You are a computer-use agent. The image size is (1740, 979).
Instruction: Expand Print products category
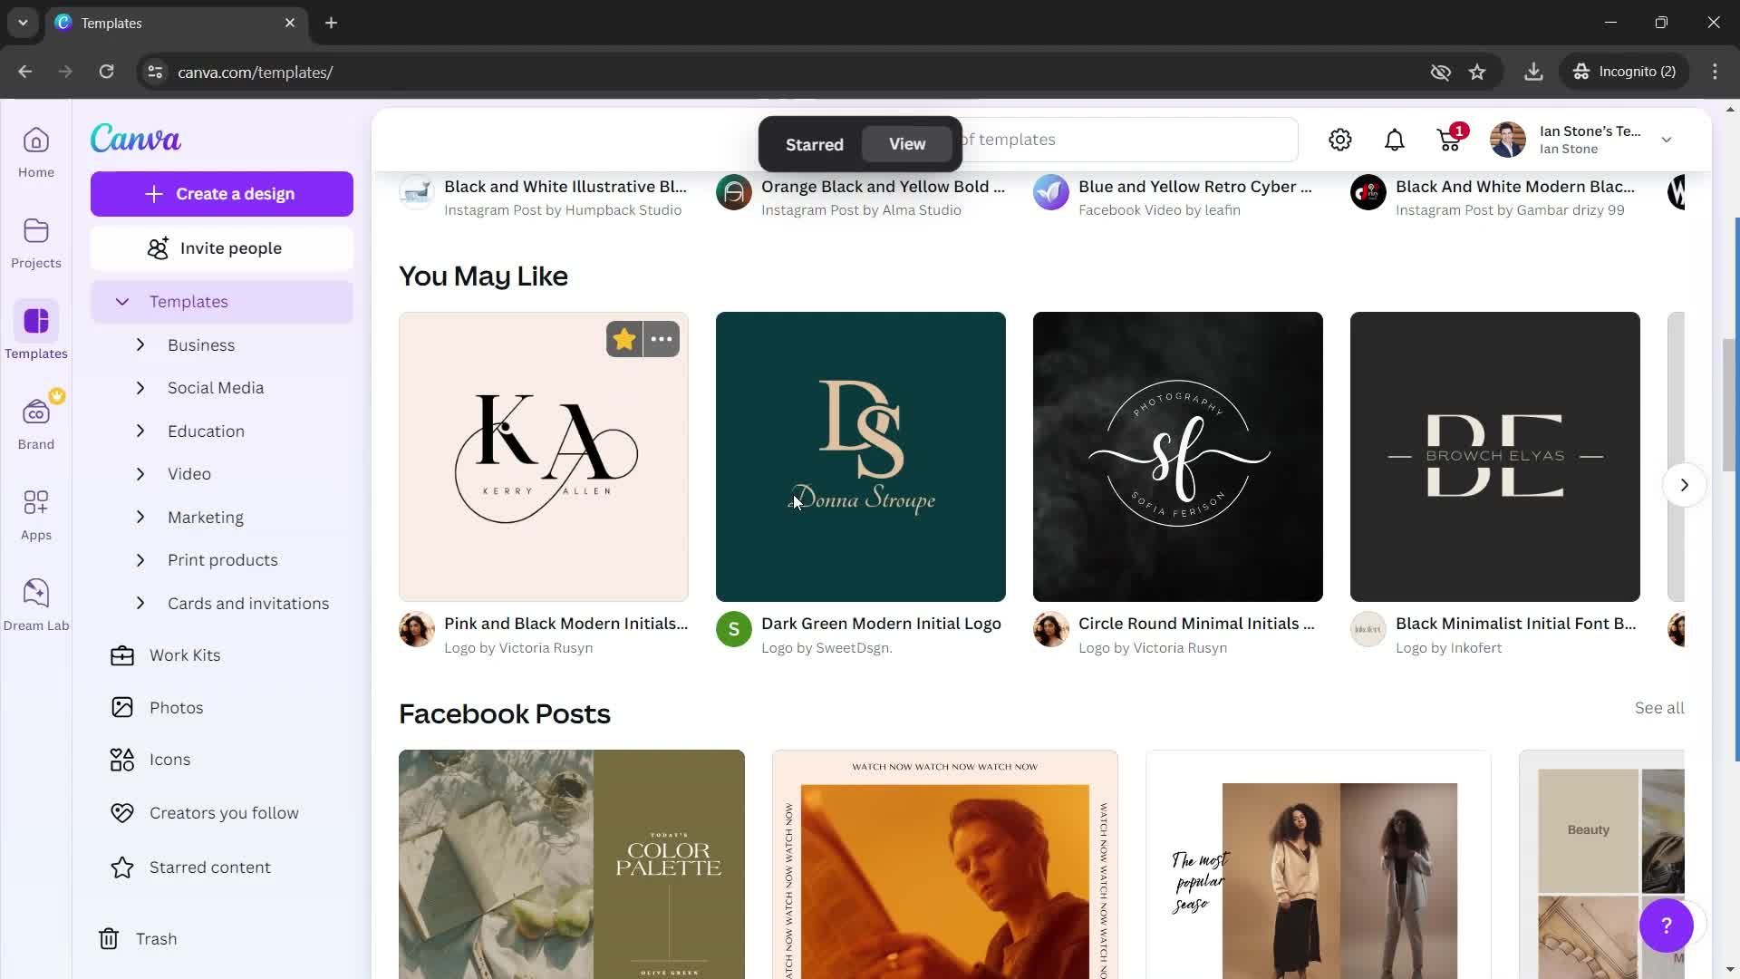(140, 560)
